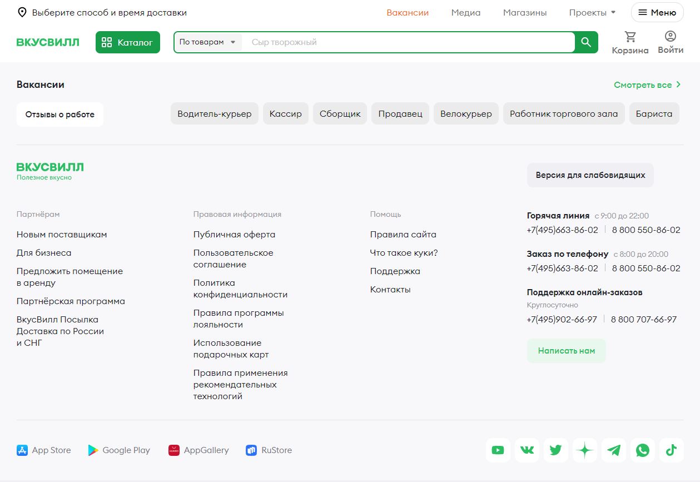Open the Корзина shopping cart icon
This screenshot has width=700, height=482.
[x=629, y=37]
